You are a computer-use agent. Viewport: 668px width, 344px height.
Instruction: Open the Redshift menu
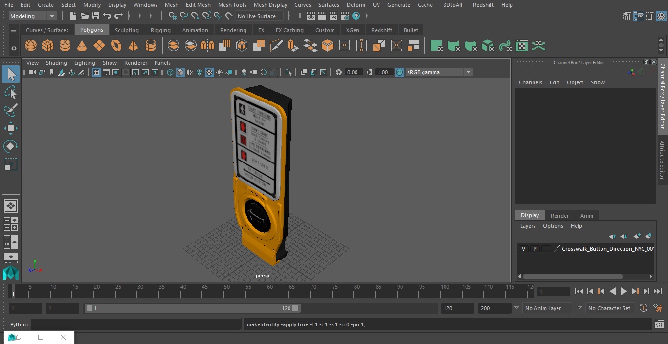(x=483, y=5)
